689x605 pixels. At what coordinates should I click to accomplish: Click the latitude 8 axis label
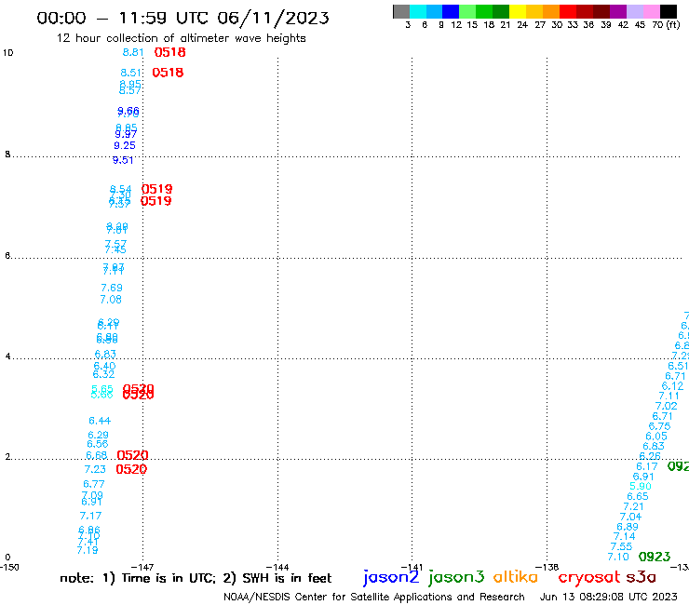7,155
